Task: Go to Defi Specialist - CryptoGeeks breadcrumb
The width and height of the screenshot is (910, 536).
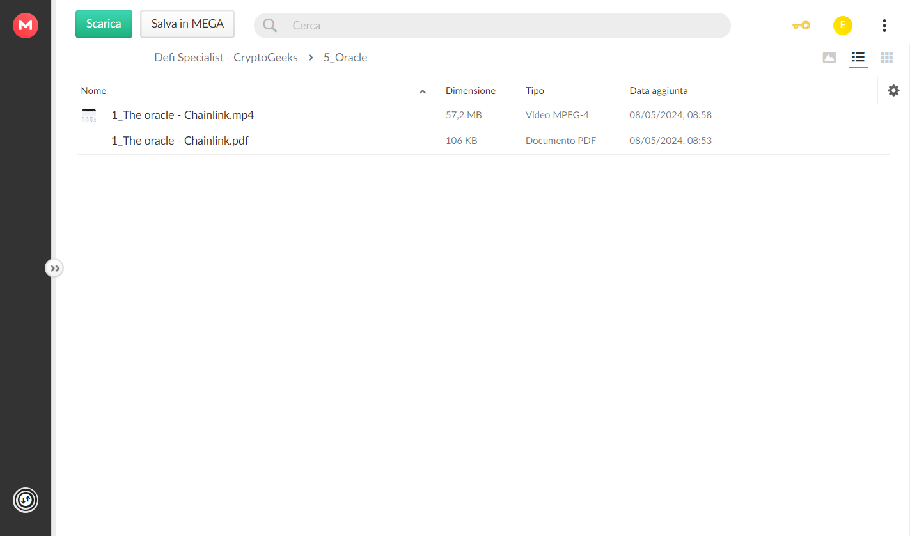Action: [x=226, y=58]
